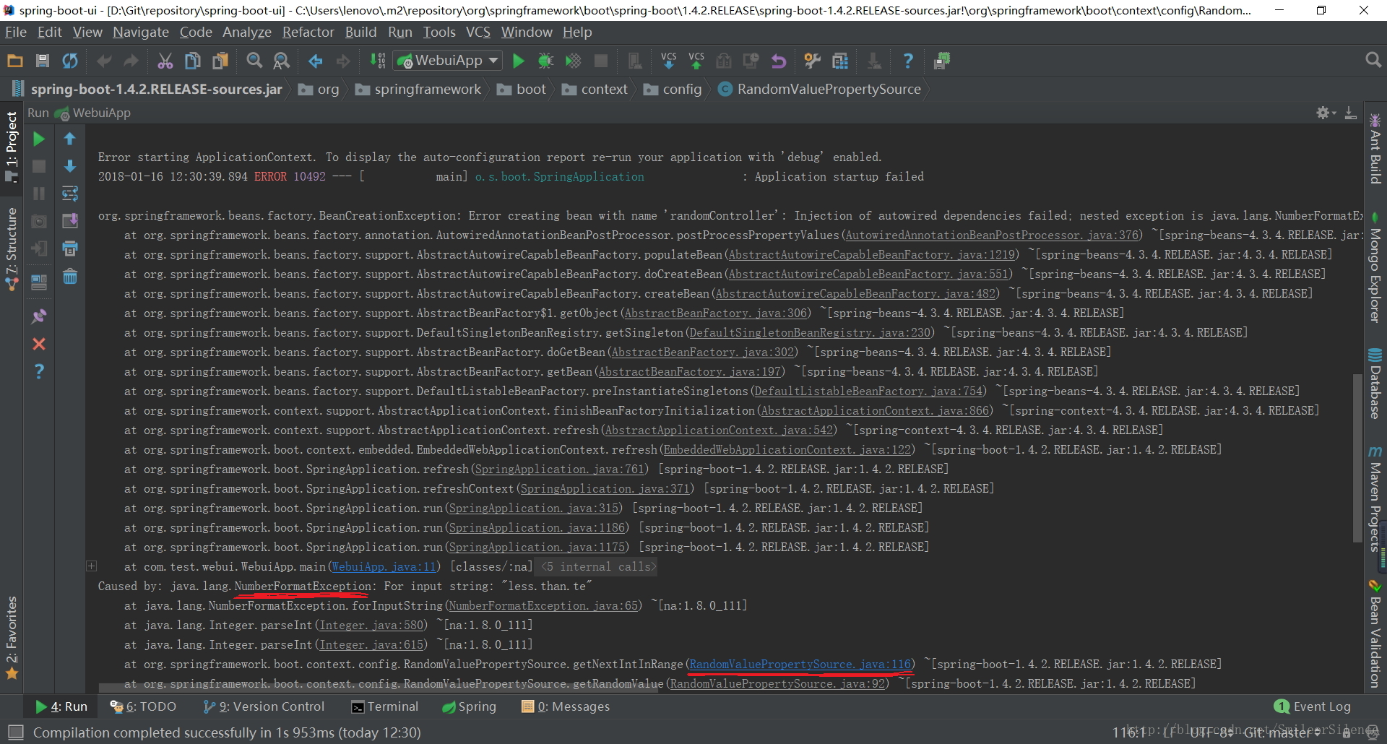The width and height of the screenshot is (1387, 744).
Task: Open Find via magnifier toolbar icon
Action: coord(254,61)
